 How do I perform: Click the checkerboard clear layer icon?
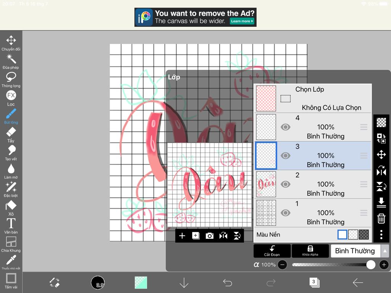tap(381, 122)
